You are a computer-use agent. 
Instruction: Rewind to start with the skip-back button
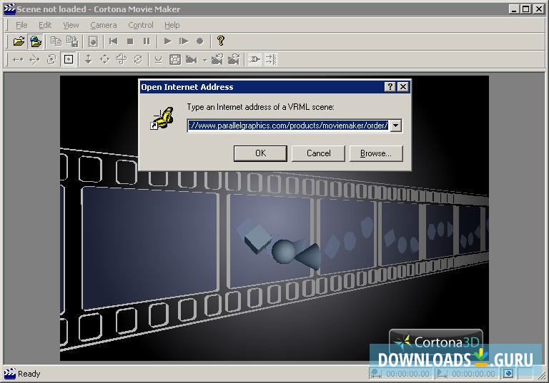pyautogui.click(x=114, y=41)
